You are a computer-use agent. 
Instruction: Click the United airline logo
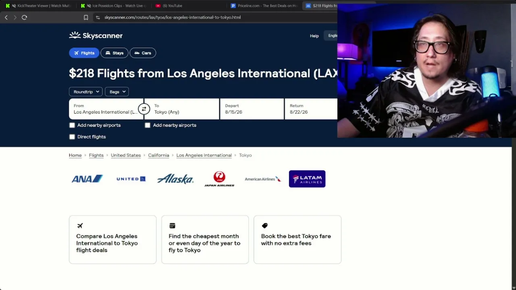click(x=131, y=179)
